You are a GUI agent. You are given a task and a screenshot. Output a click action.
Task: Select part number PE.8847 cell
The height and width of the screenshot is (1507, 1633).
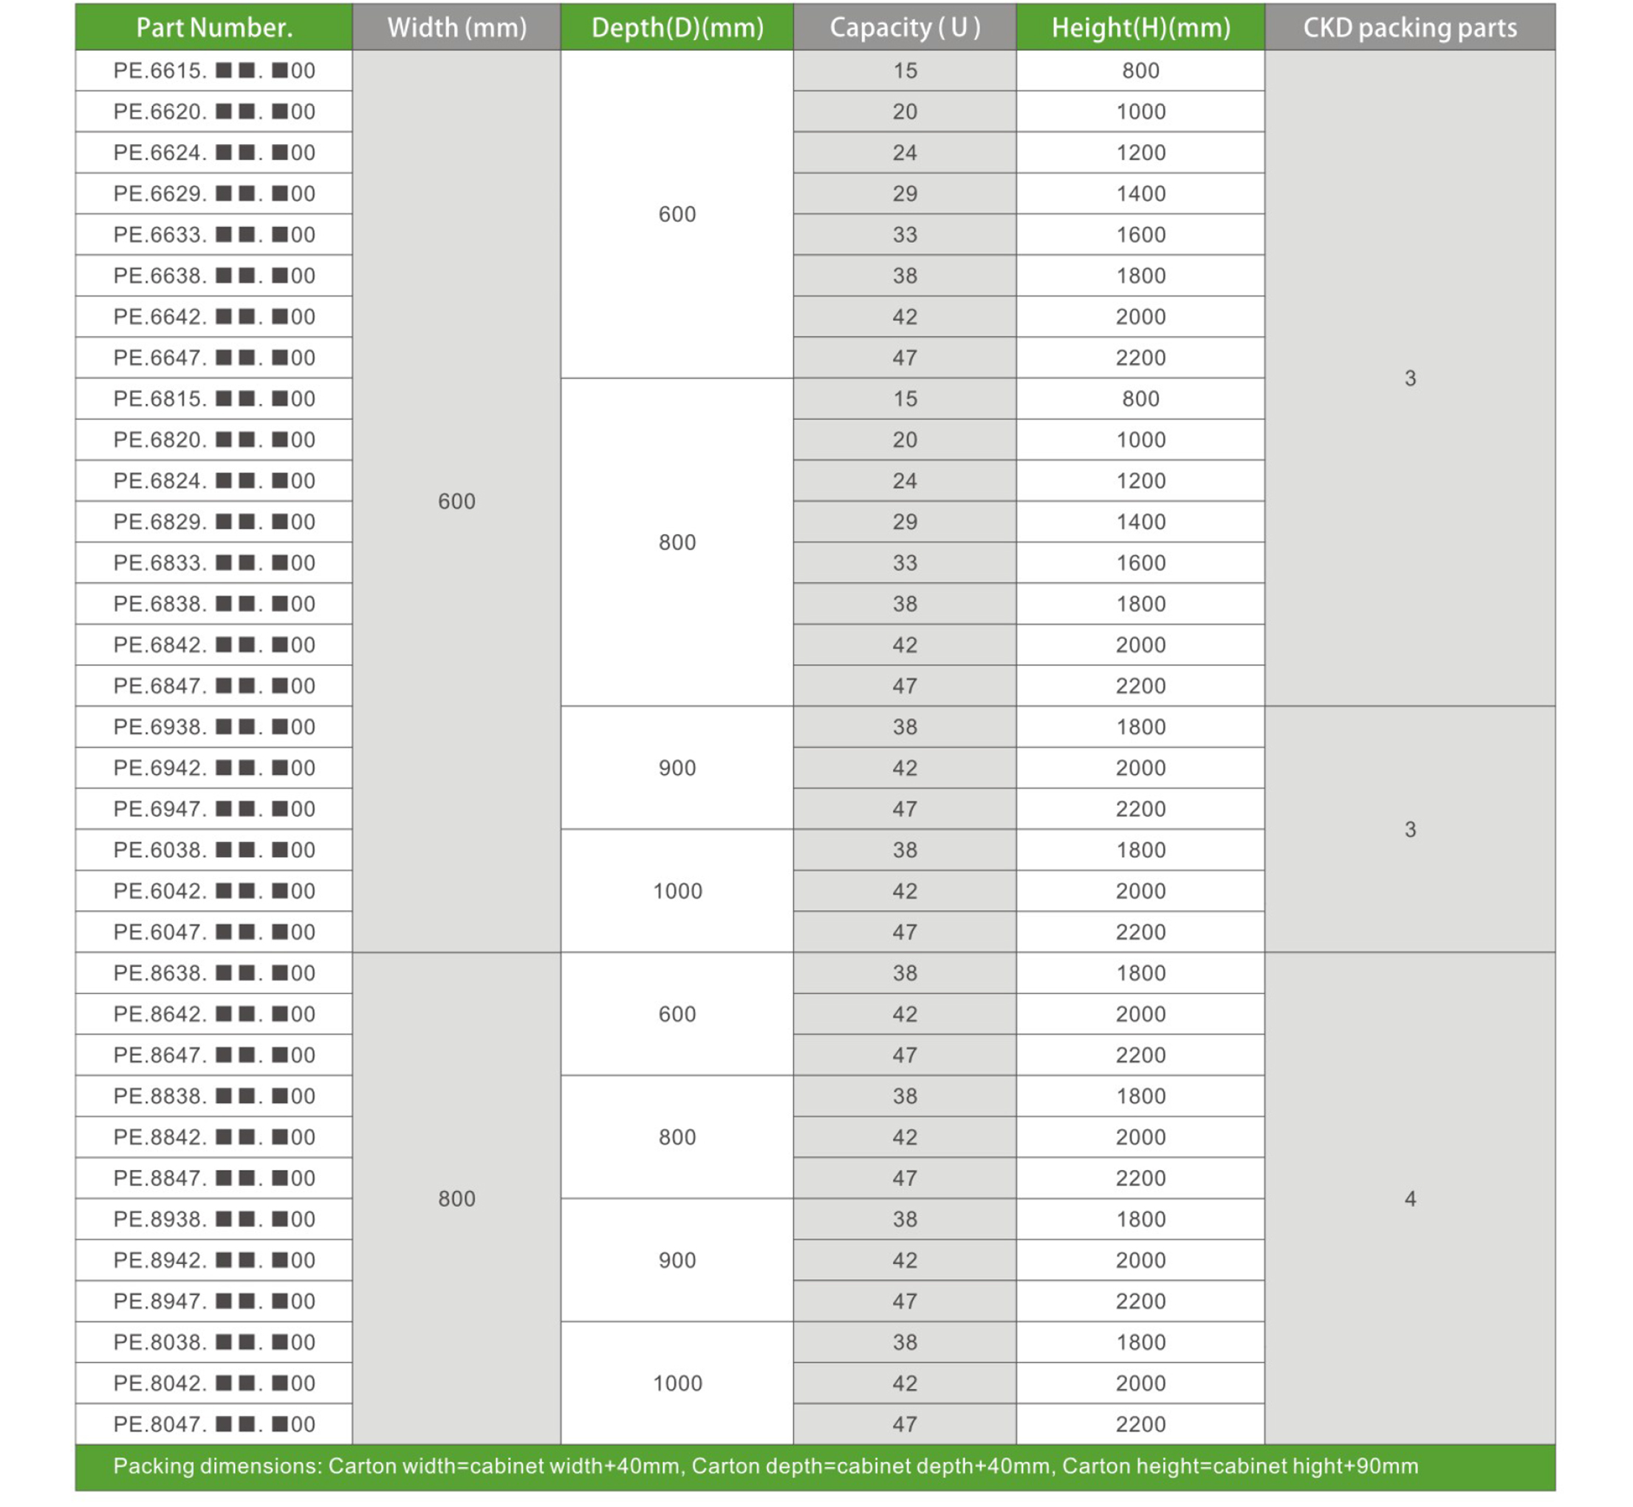point(213,1178)
